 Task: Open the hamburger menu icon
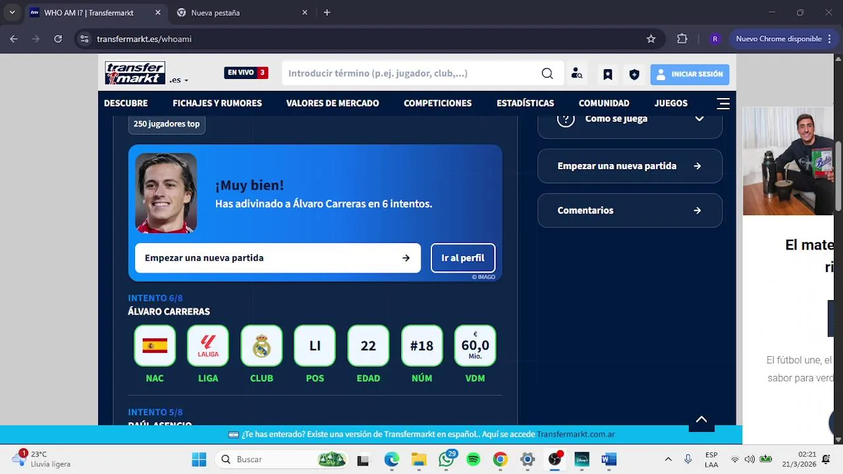tap(723, 103)
